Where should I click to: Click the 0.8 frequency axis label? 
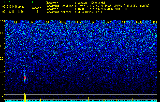click(x=2, y=71)
